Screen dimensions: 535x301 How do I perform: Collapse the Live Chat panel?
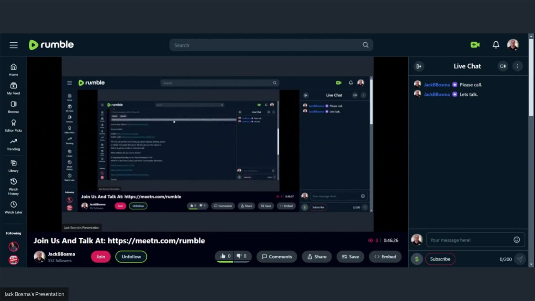pos(418,66)
